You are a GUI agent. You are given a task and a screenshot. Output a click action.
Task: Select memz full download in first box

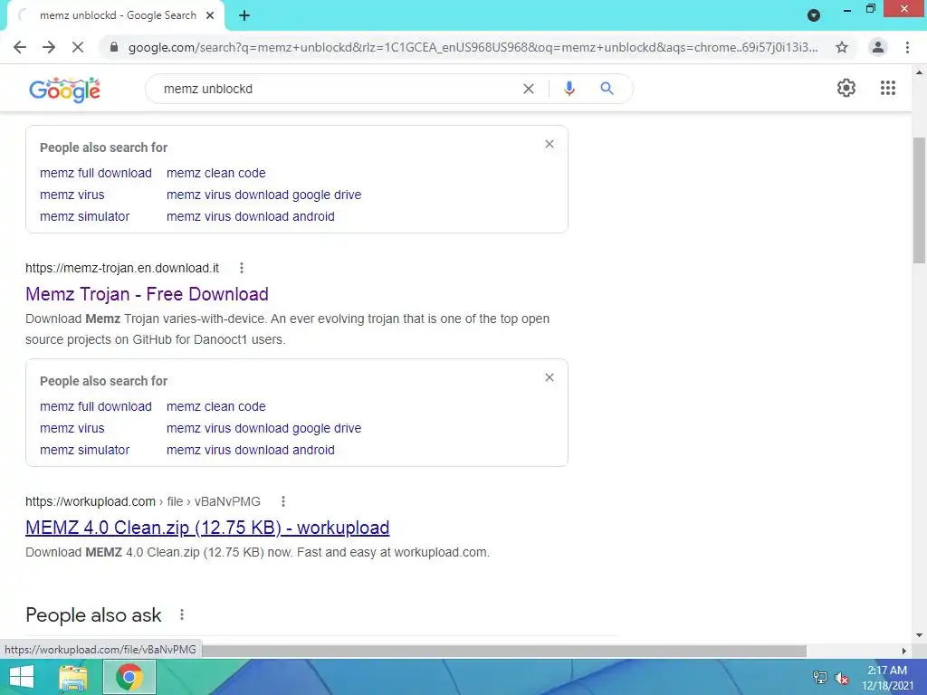[96, 173]
